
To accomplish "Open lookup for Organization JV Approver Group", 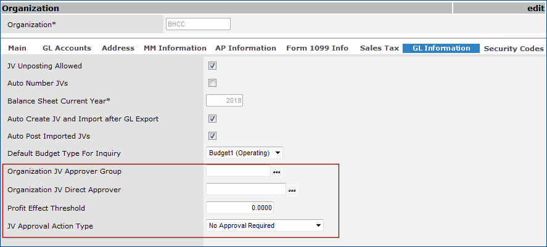I will pyautogui.click(x=277, y=172).
